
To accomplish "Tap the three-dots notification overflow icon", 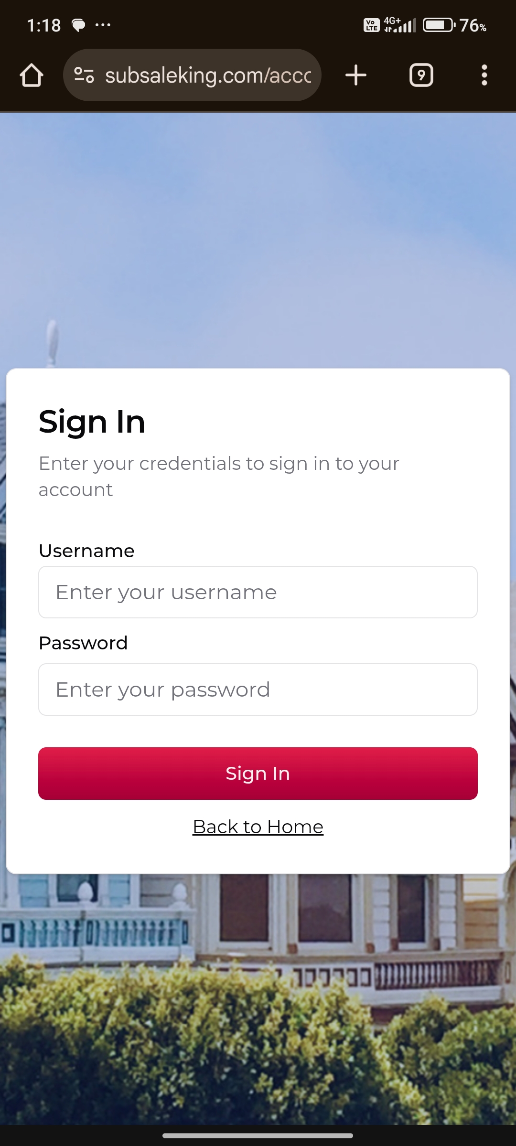I will [x=103, y=25].
